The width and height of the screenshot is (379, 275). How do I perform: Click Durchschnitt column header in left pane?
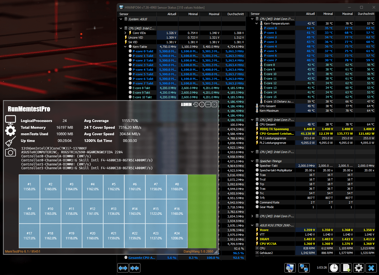(x=233, y=14)
